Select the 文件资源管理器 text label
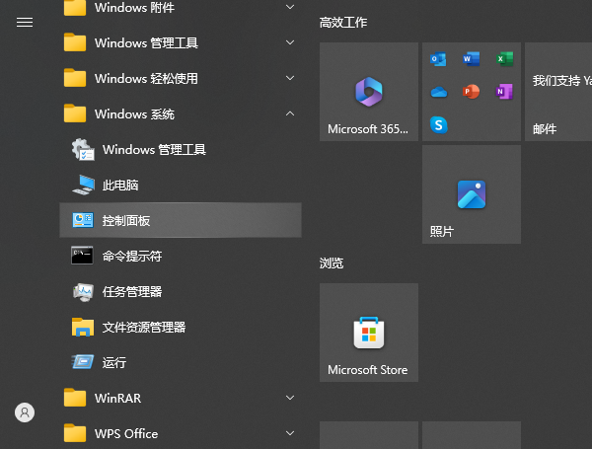The image size is (592, 449). point(144,327)
